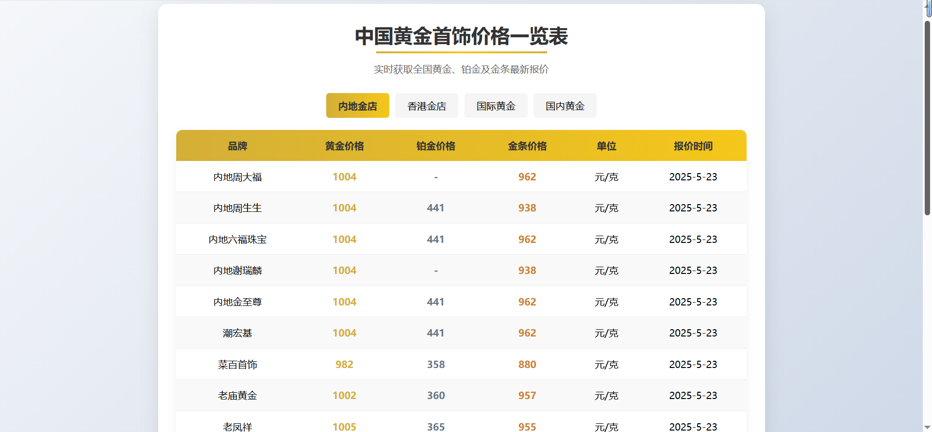Open the 香港金店 tab
Image resolution: width=932 pixels, height=432 pixels.
coord(426,106)
